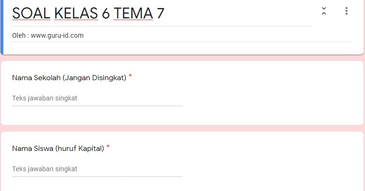
Task: Collapse the form header section
Action: coord(323,11)
